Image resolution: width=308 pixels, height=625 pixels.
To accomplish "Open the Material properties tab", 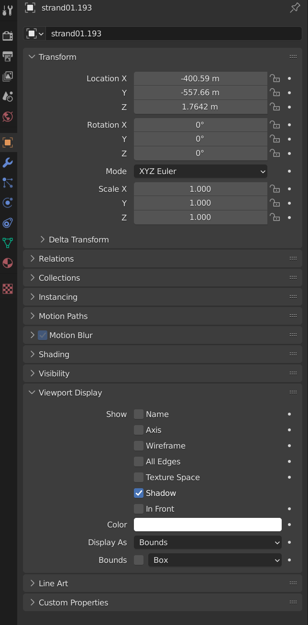I will click(8, 263).
